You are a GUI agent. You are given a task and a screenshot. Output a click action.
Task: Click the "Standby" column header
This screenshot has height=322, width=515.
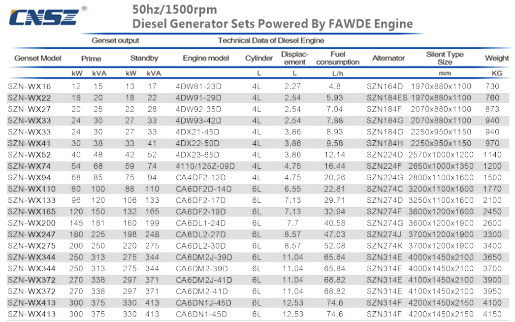tap(144, 58)
